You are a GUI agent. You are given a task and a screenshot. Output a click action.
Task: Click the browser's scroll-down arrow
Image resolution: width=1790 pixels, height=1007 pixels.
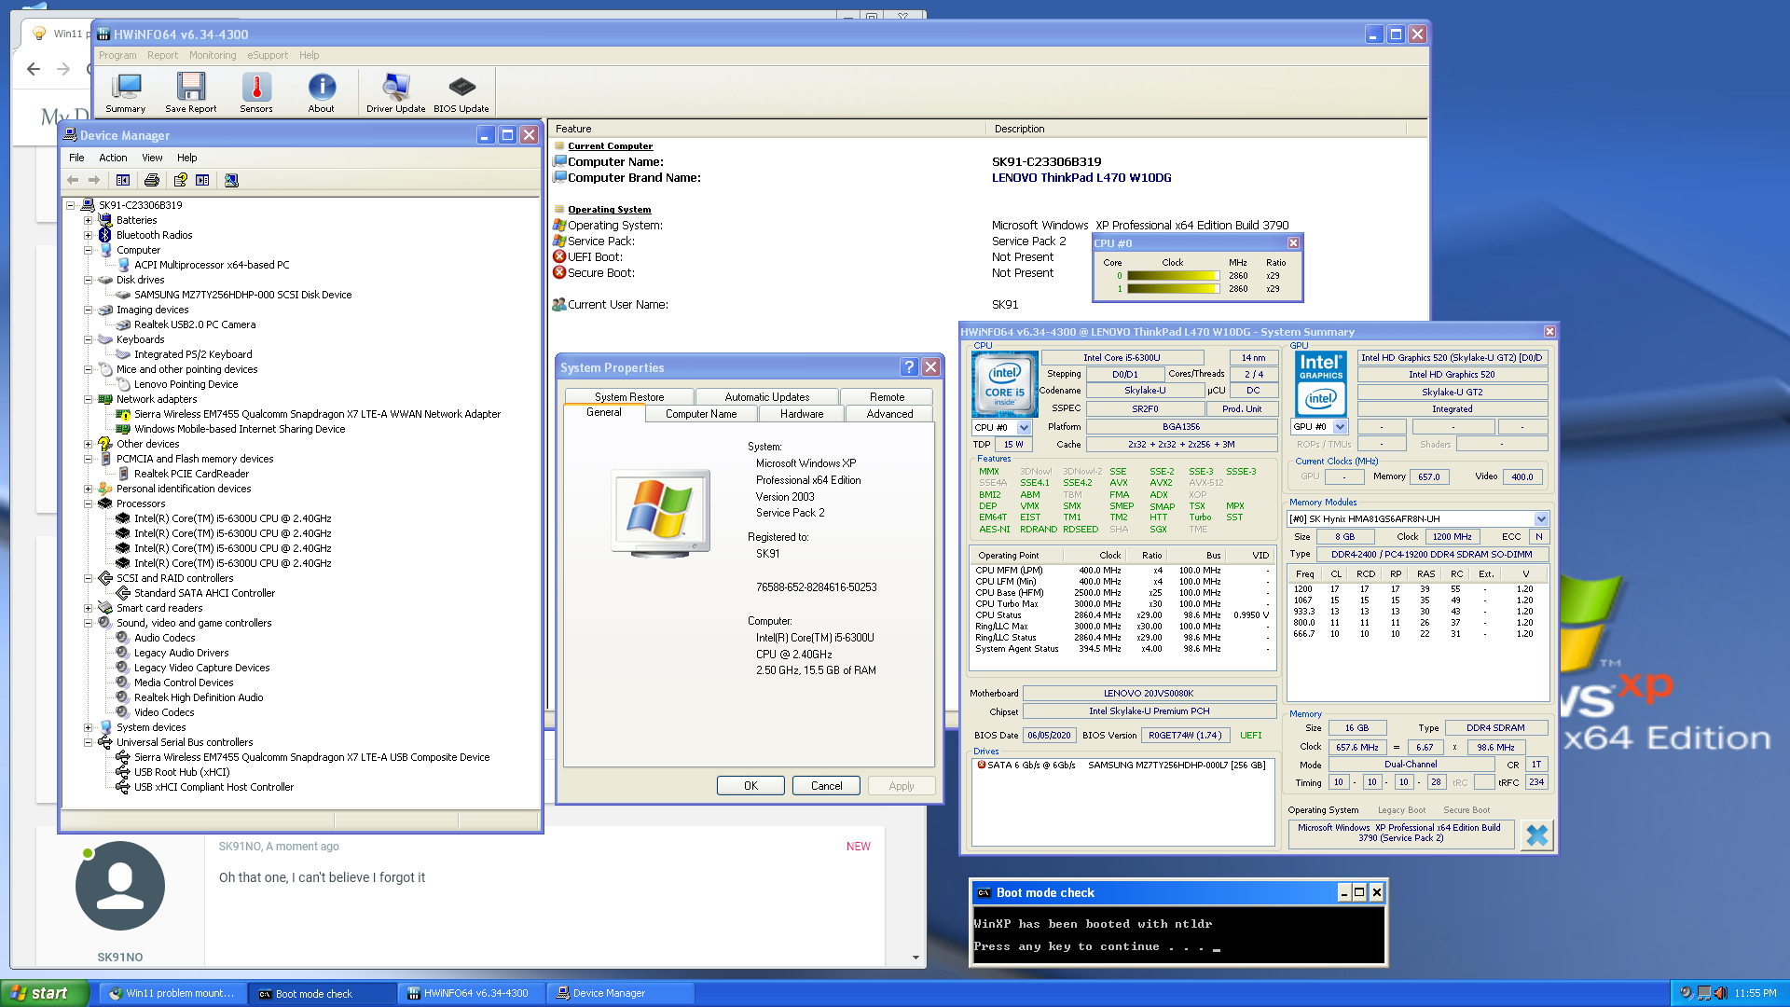tap(916, 958)
